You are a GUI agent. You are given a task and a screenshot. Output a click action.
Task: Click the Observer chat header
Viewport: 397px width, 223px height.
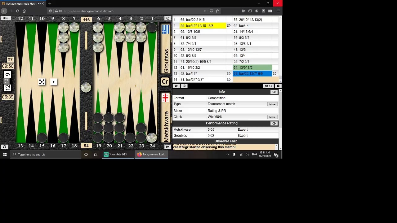[x=225, y=141]
